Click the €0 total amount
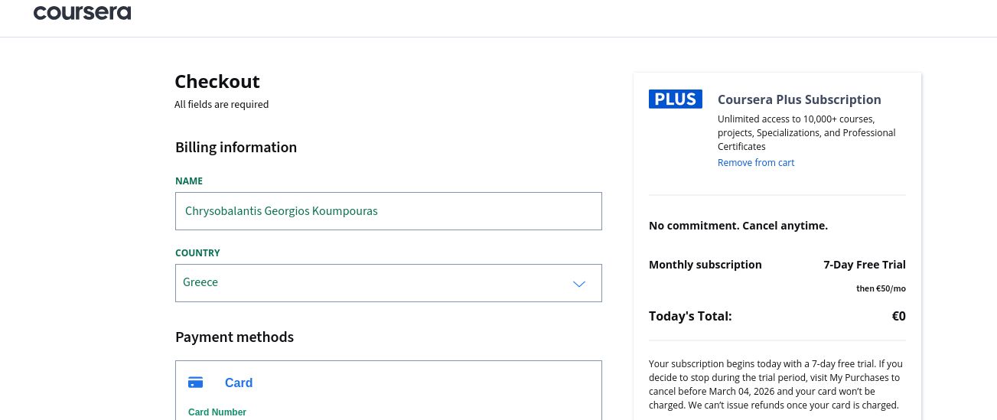 pyautogui.click(x=898, y=316)
